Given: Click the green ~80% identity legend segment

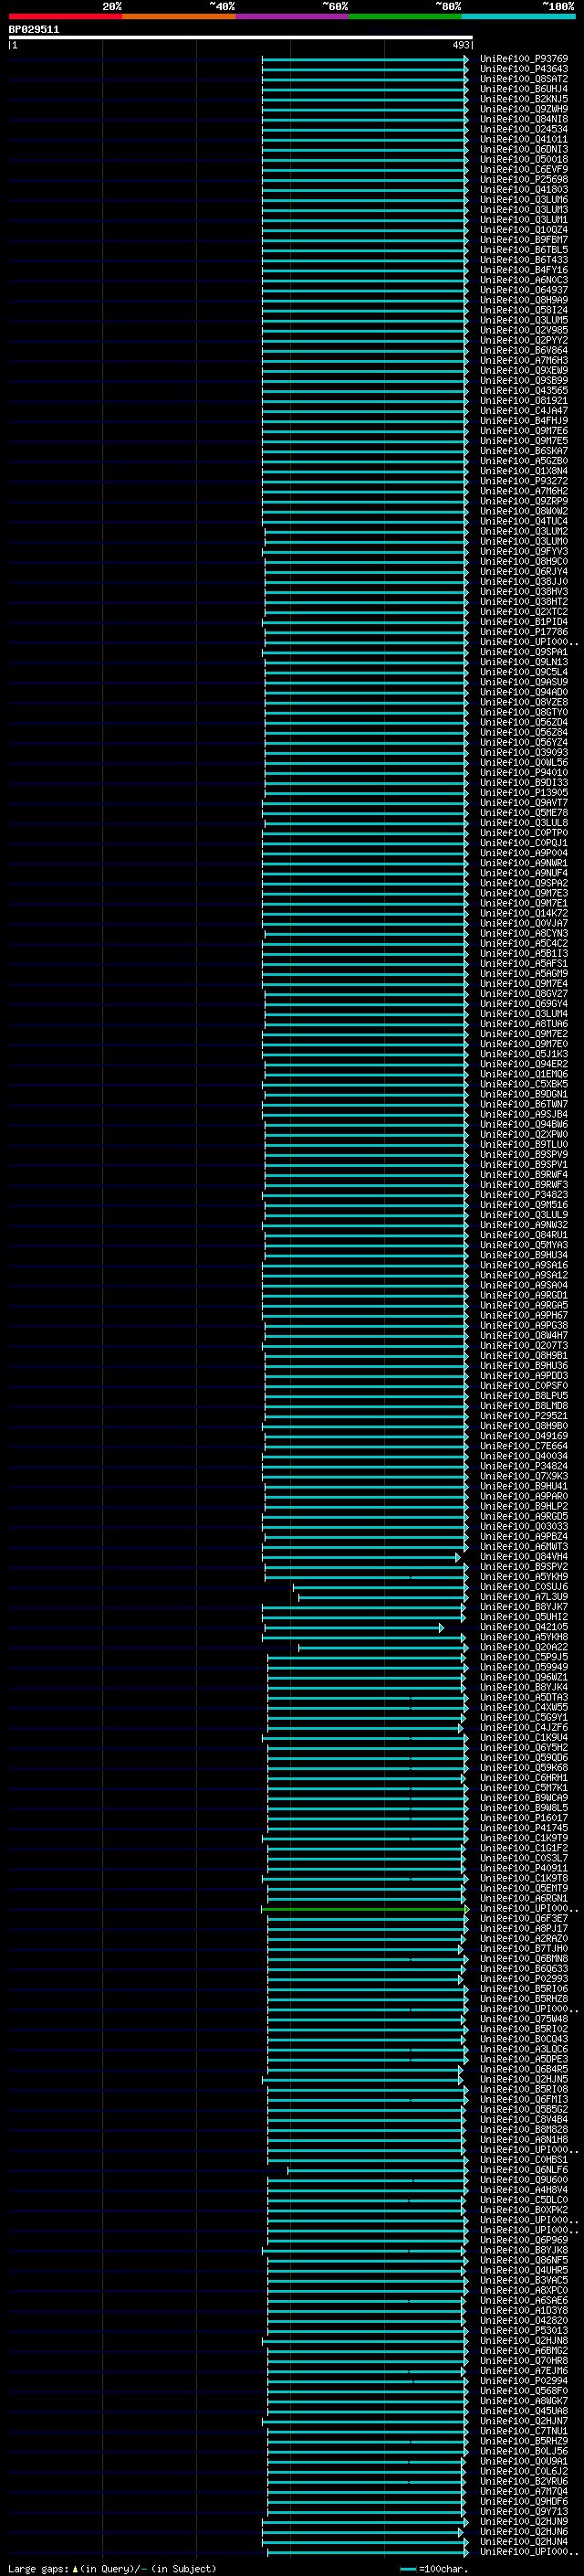Looking at the screenshot, I should (x=405, y=16).
